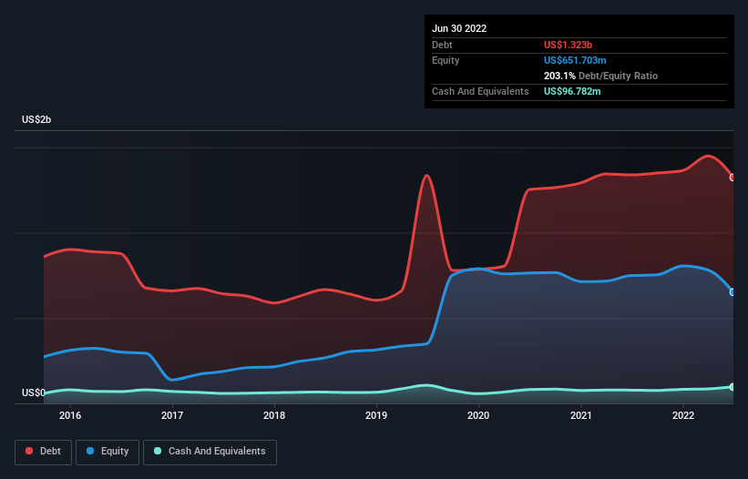Click the US$96.782m cash value

[x=572, y=91]
